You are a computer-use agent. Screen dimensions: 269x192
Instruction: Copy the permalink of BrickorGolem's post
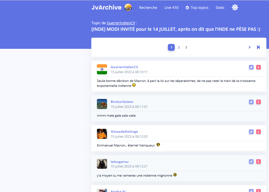[251, 102]
